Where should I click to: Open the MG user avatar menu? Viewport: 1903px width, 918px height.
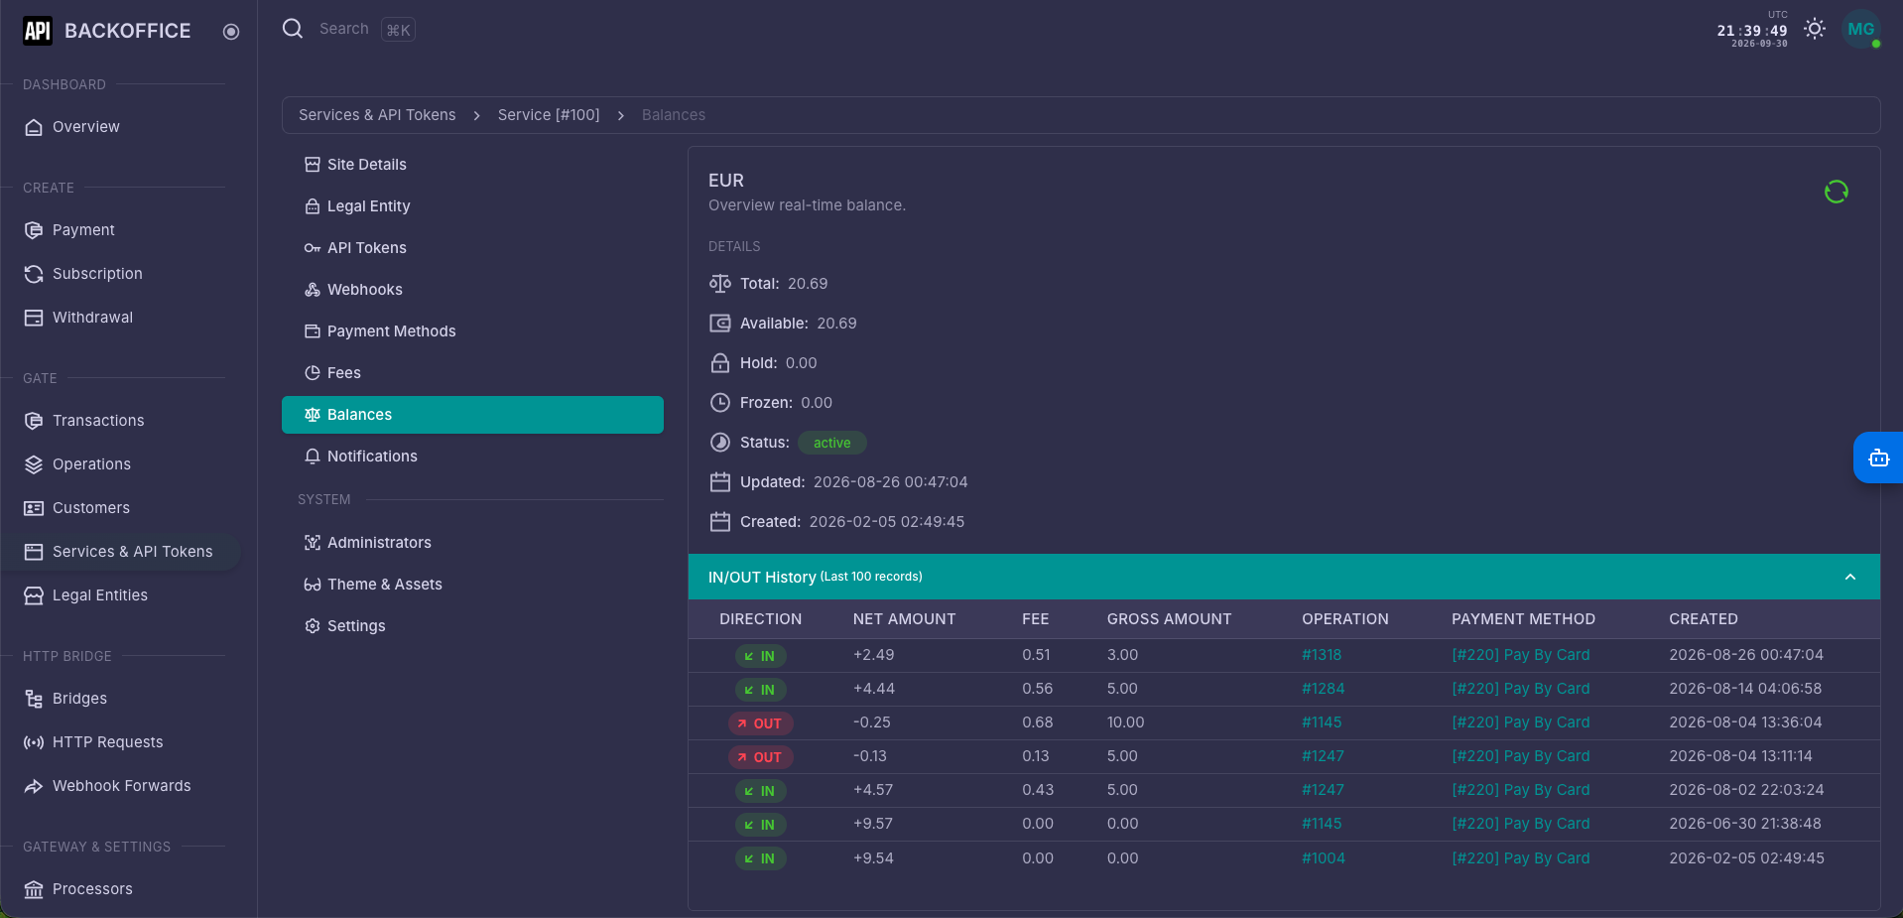pyautogui.click(x=1861, y=30)
